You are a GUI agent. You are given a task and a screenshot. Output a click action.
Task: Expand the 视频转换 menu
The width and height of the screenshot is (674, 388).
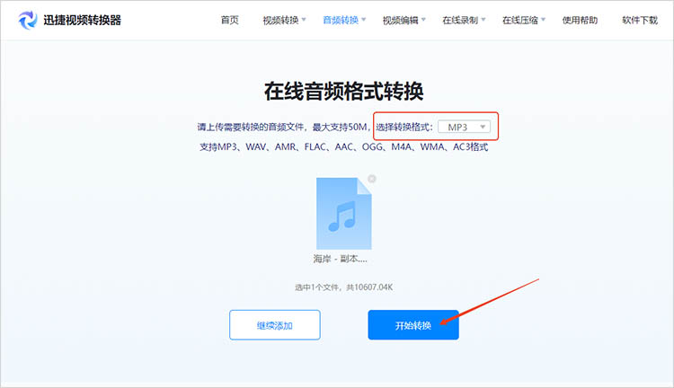point(284,20)
